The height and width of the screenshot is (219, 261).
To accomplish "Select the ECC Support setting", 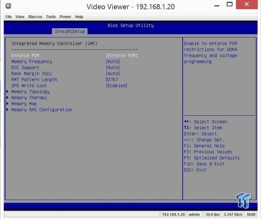I will click(25, 68).
